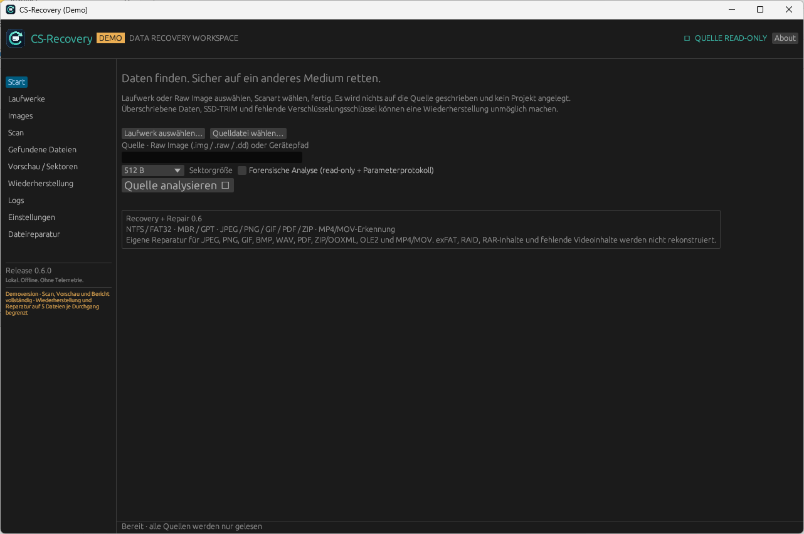Click the heading 'Daten finden. Sicher auf ein anderes Medium retten.'

tap(251, 79)
